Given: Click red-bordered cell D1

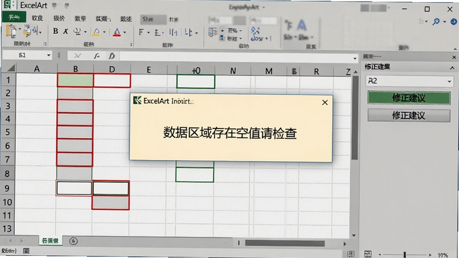Looking at the screenshot, I should [112, 80].
